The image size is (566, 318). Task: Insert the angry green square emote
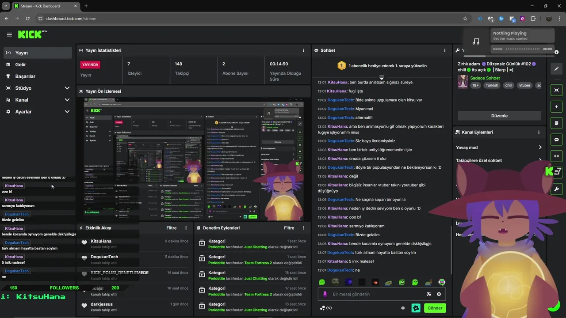(402, 282)
